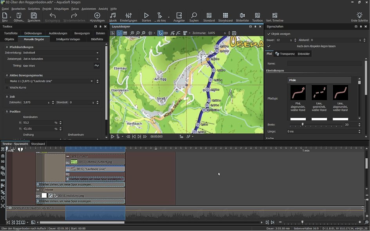Image resolution: width=370 pixels, height=231 pixels.
Task: Click Erste Schritte lightbulb icon
Action: point(359,16)
